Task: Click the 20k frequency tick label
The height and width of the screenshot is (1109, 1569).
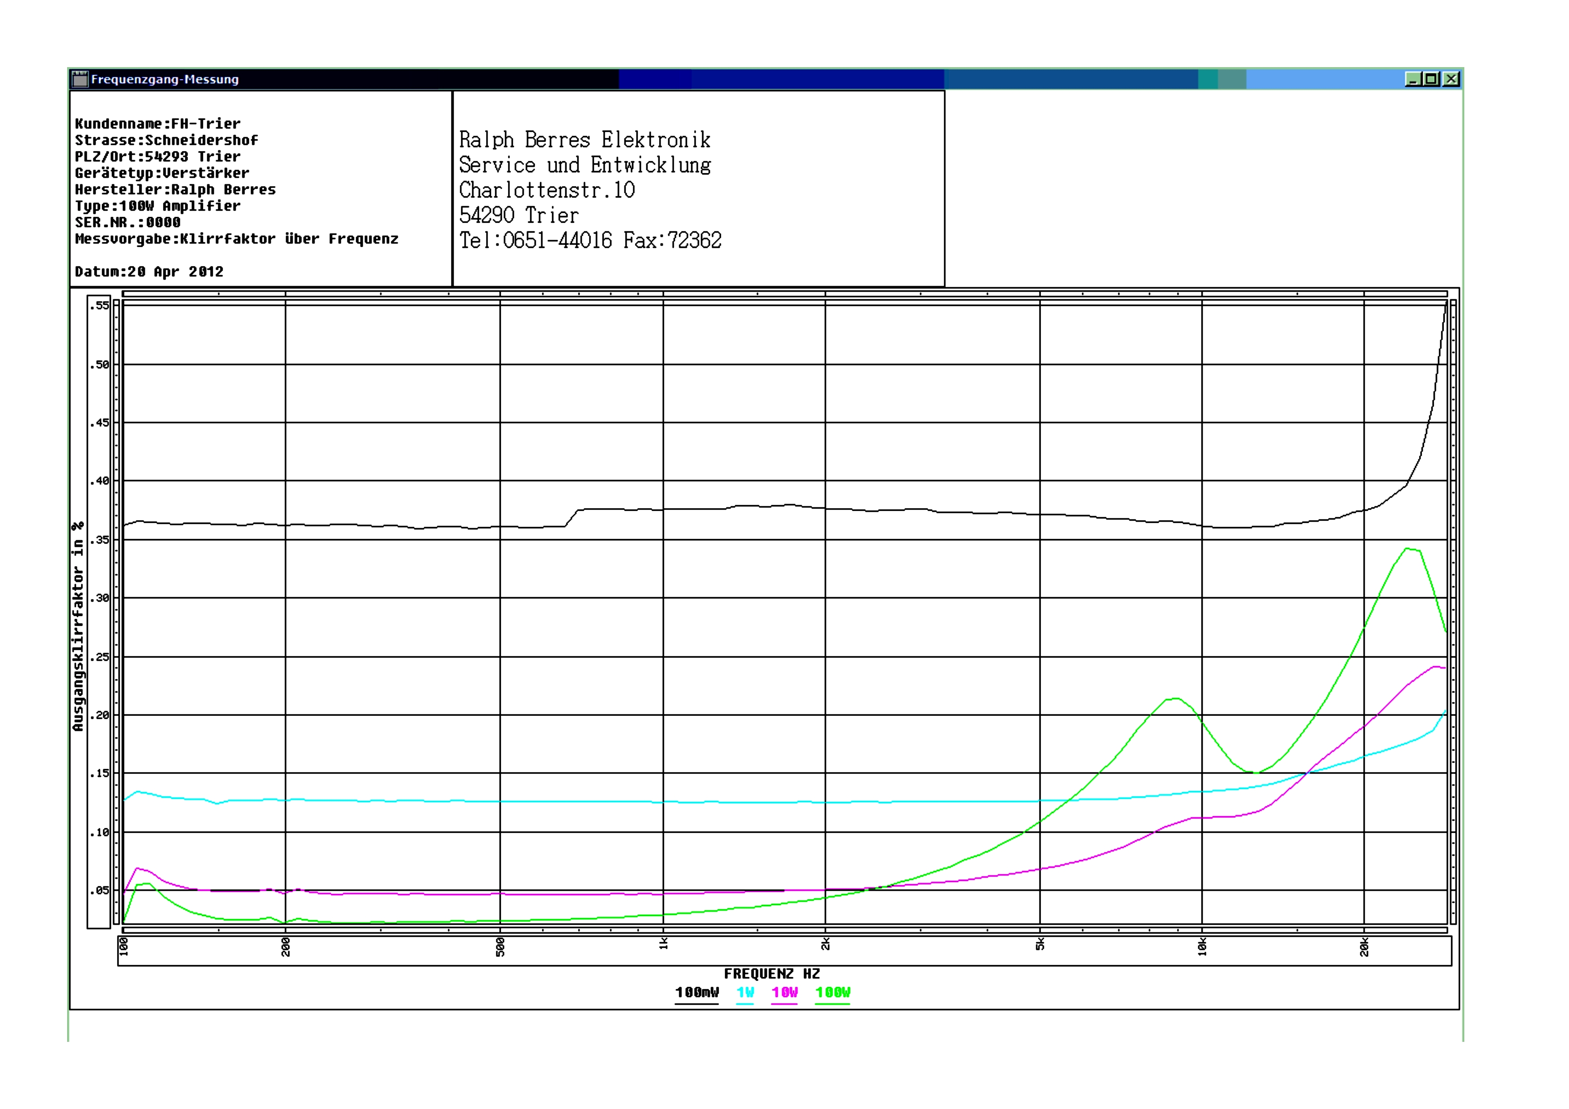Action: point(1364,946)
